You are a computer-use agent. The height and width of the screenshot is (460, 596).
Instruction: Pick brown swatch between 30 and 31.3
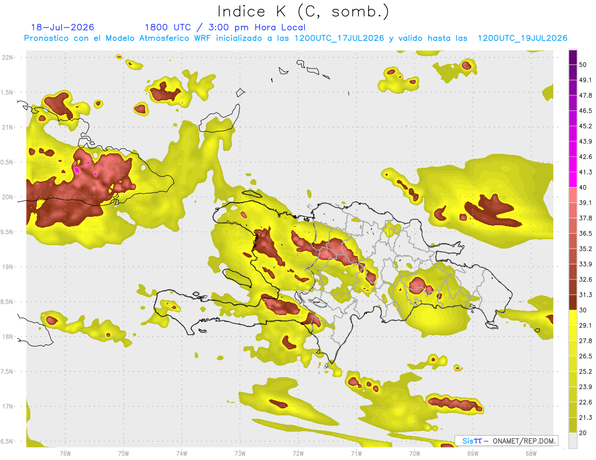click(x=573, y=302)
